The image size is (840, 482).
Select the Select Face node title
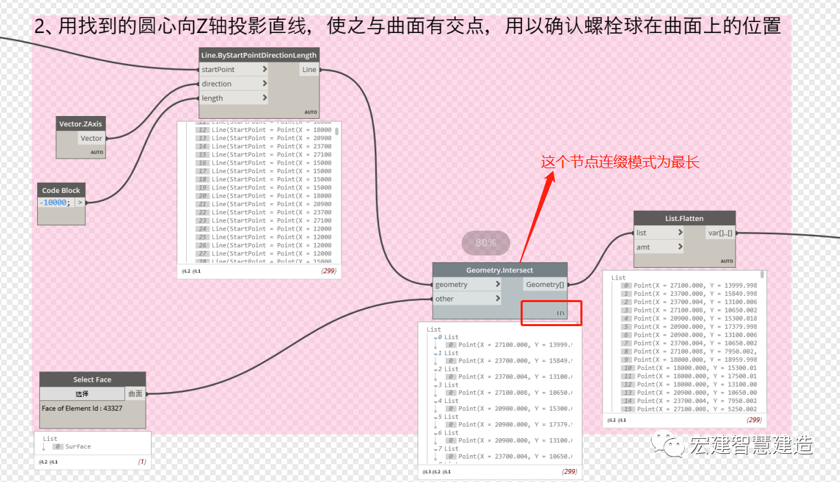92,379
